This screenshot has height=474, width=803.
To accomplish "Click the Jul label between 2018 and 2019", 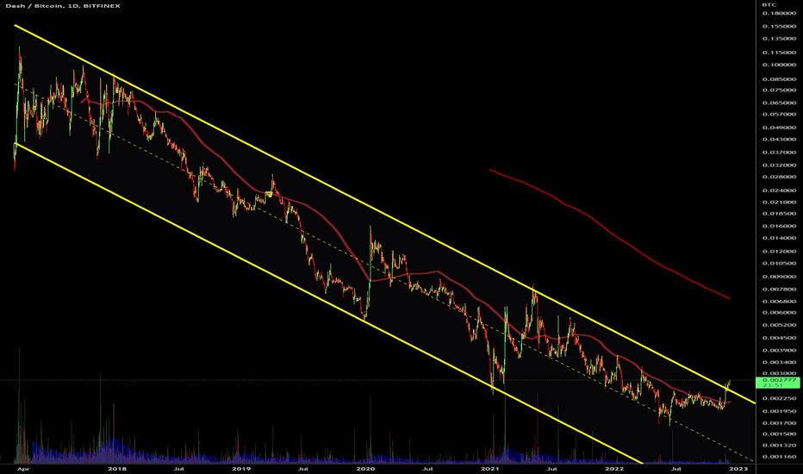I will 178,468.
